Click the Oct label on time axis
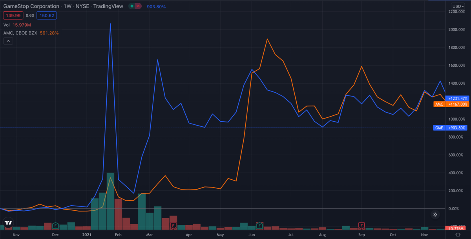Image resolution: width=471 pixels, height=239 pixels. pos(393,235)
